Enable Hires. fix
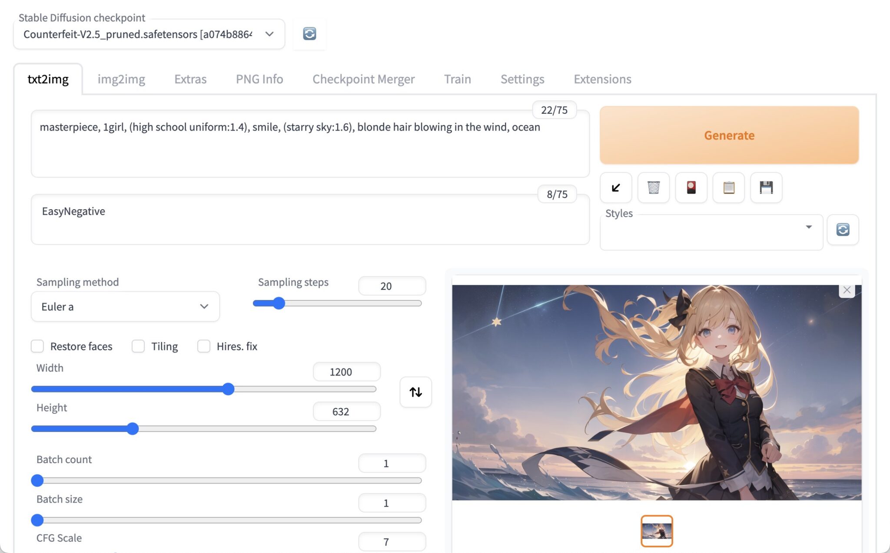 204,346
